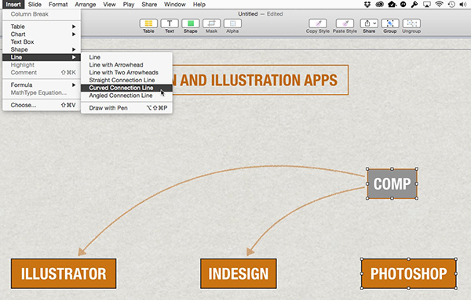The height and width of the screenshot is (300, 471).
Task: Open the Arrange menu
Action: pyautogui.click(x=86, y=4)
